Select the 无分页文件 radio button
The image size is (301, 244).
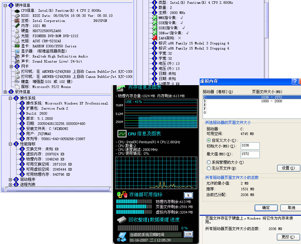(x=209, y=168)
